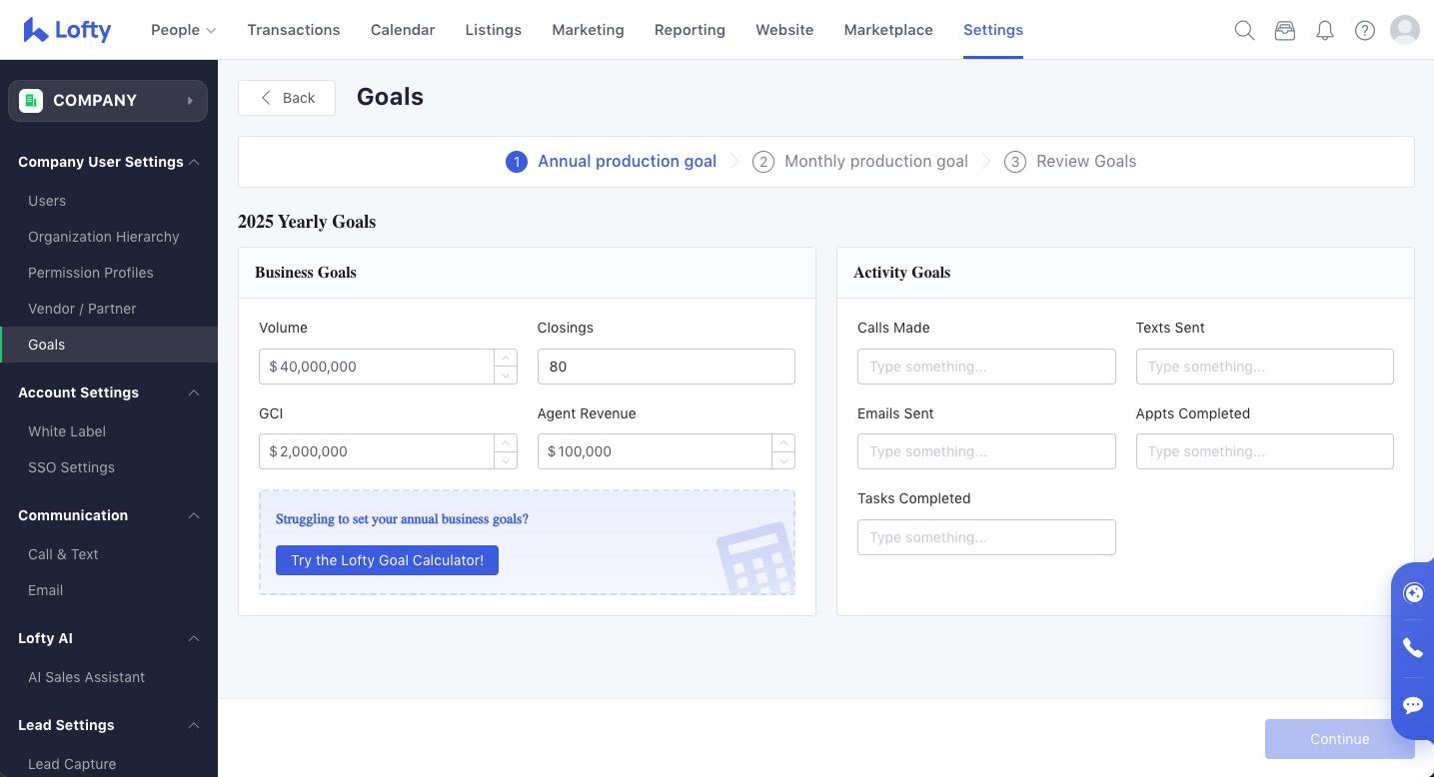This screenshot has width=1434, height=777.
Task: Open the floating chat bubble icon
Action: pos(1413,705)
